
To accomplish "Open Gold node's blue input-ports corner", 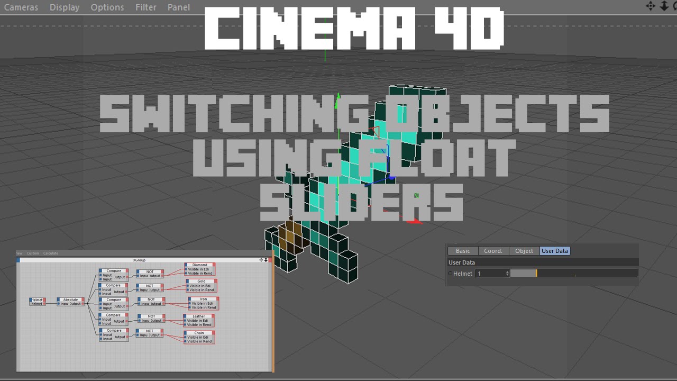I will (x=187, y=281).
